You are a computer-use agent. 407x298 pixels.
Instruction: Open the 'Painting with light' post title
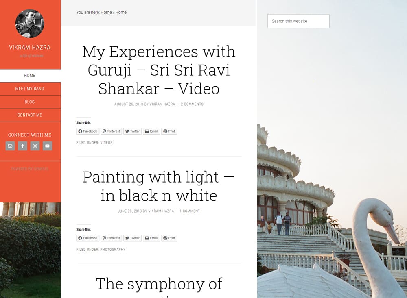click(159, 186)
